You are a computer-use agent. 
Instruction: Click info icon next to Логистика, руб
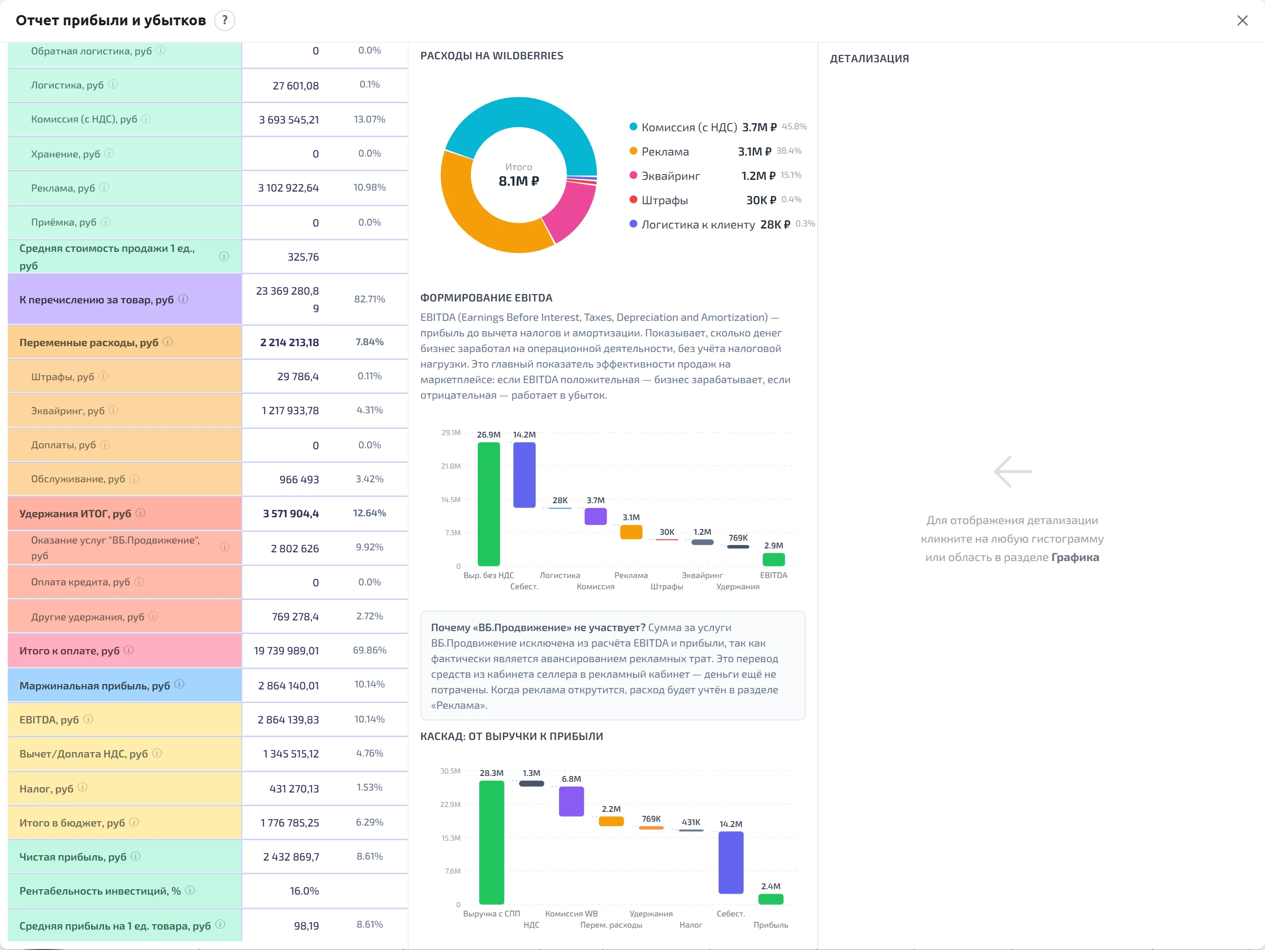pos(113,85)
